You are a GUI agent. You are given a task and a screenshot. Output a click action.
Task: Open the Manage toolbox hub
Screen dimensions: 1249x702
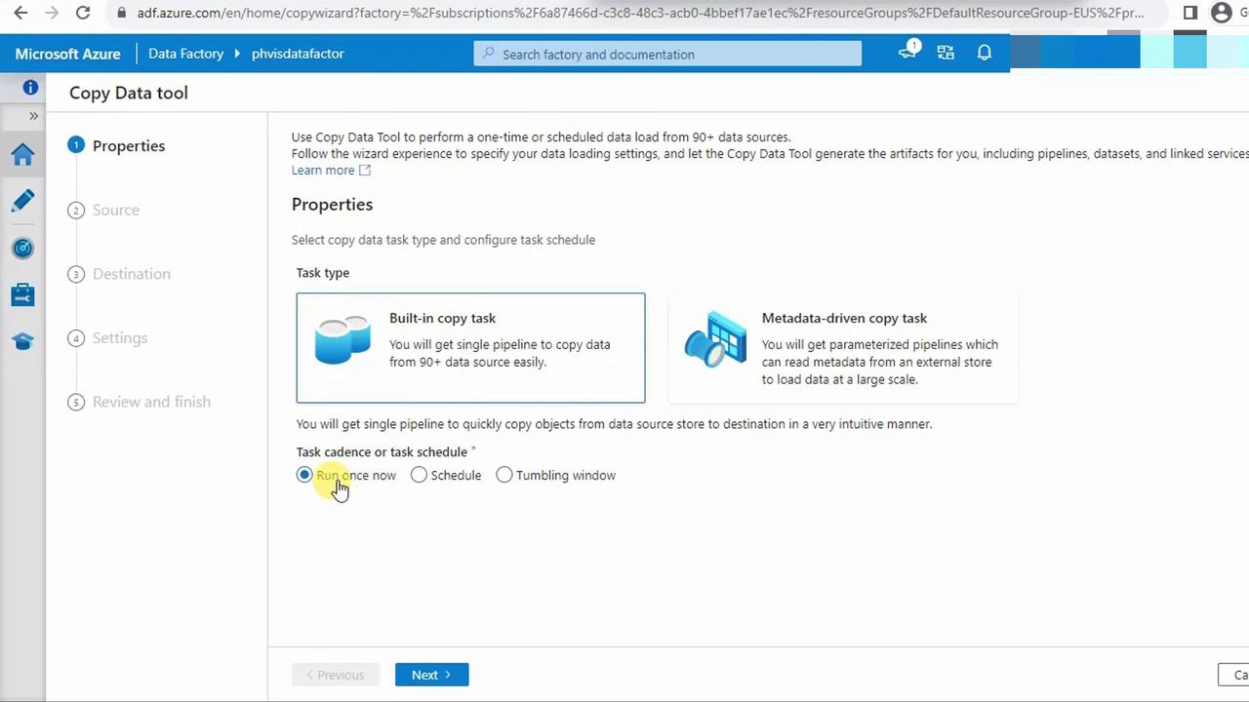[x=22, y=294]
